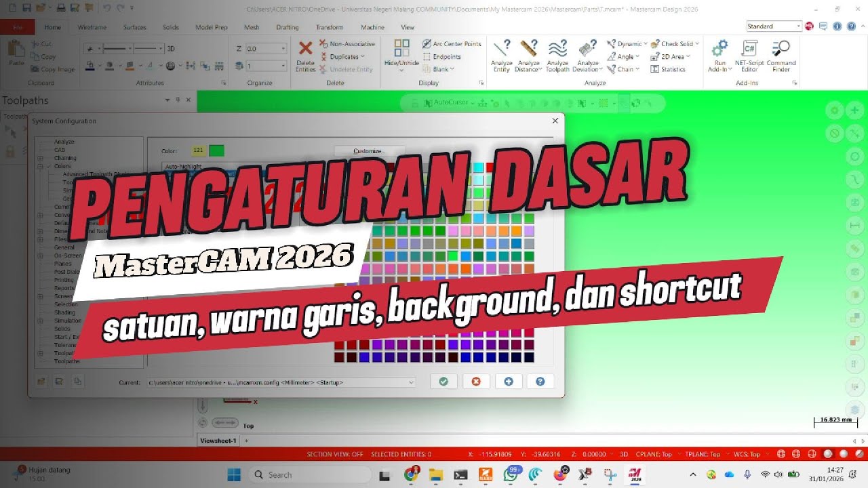The width and height of the screenshot is (868, 488).
Task: Switch to the Machine ribbon tab
Action: tap(372, 27)
